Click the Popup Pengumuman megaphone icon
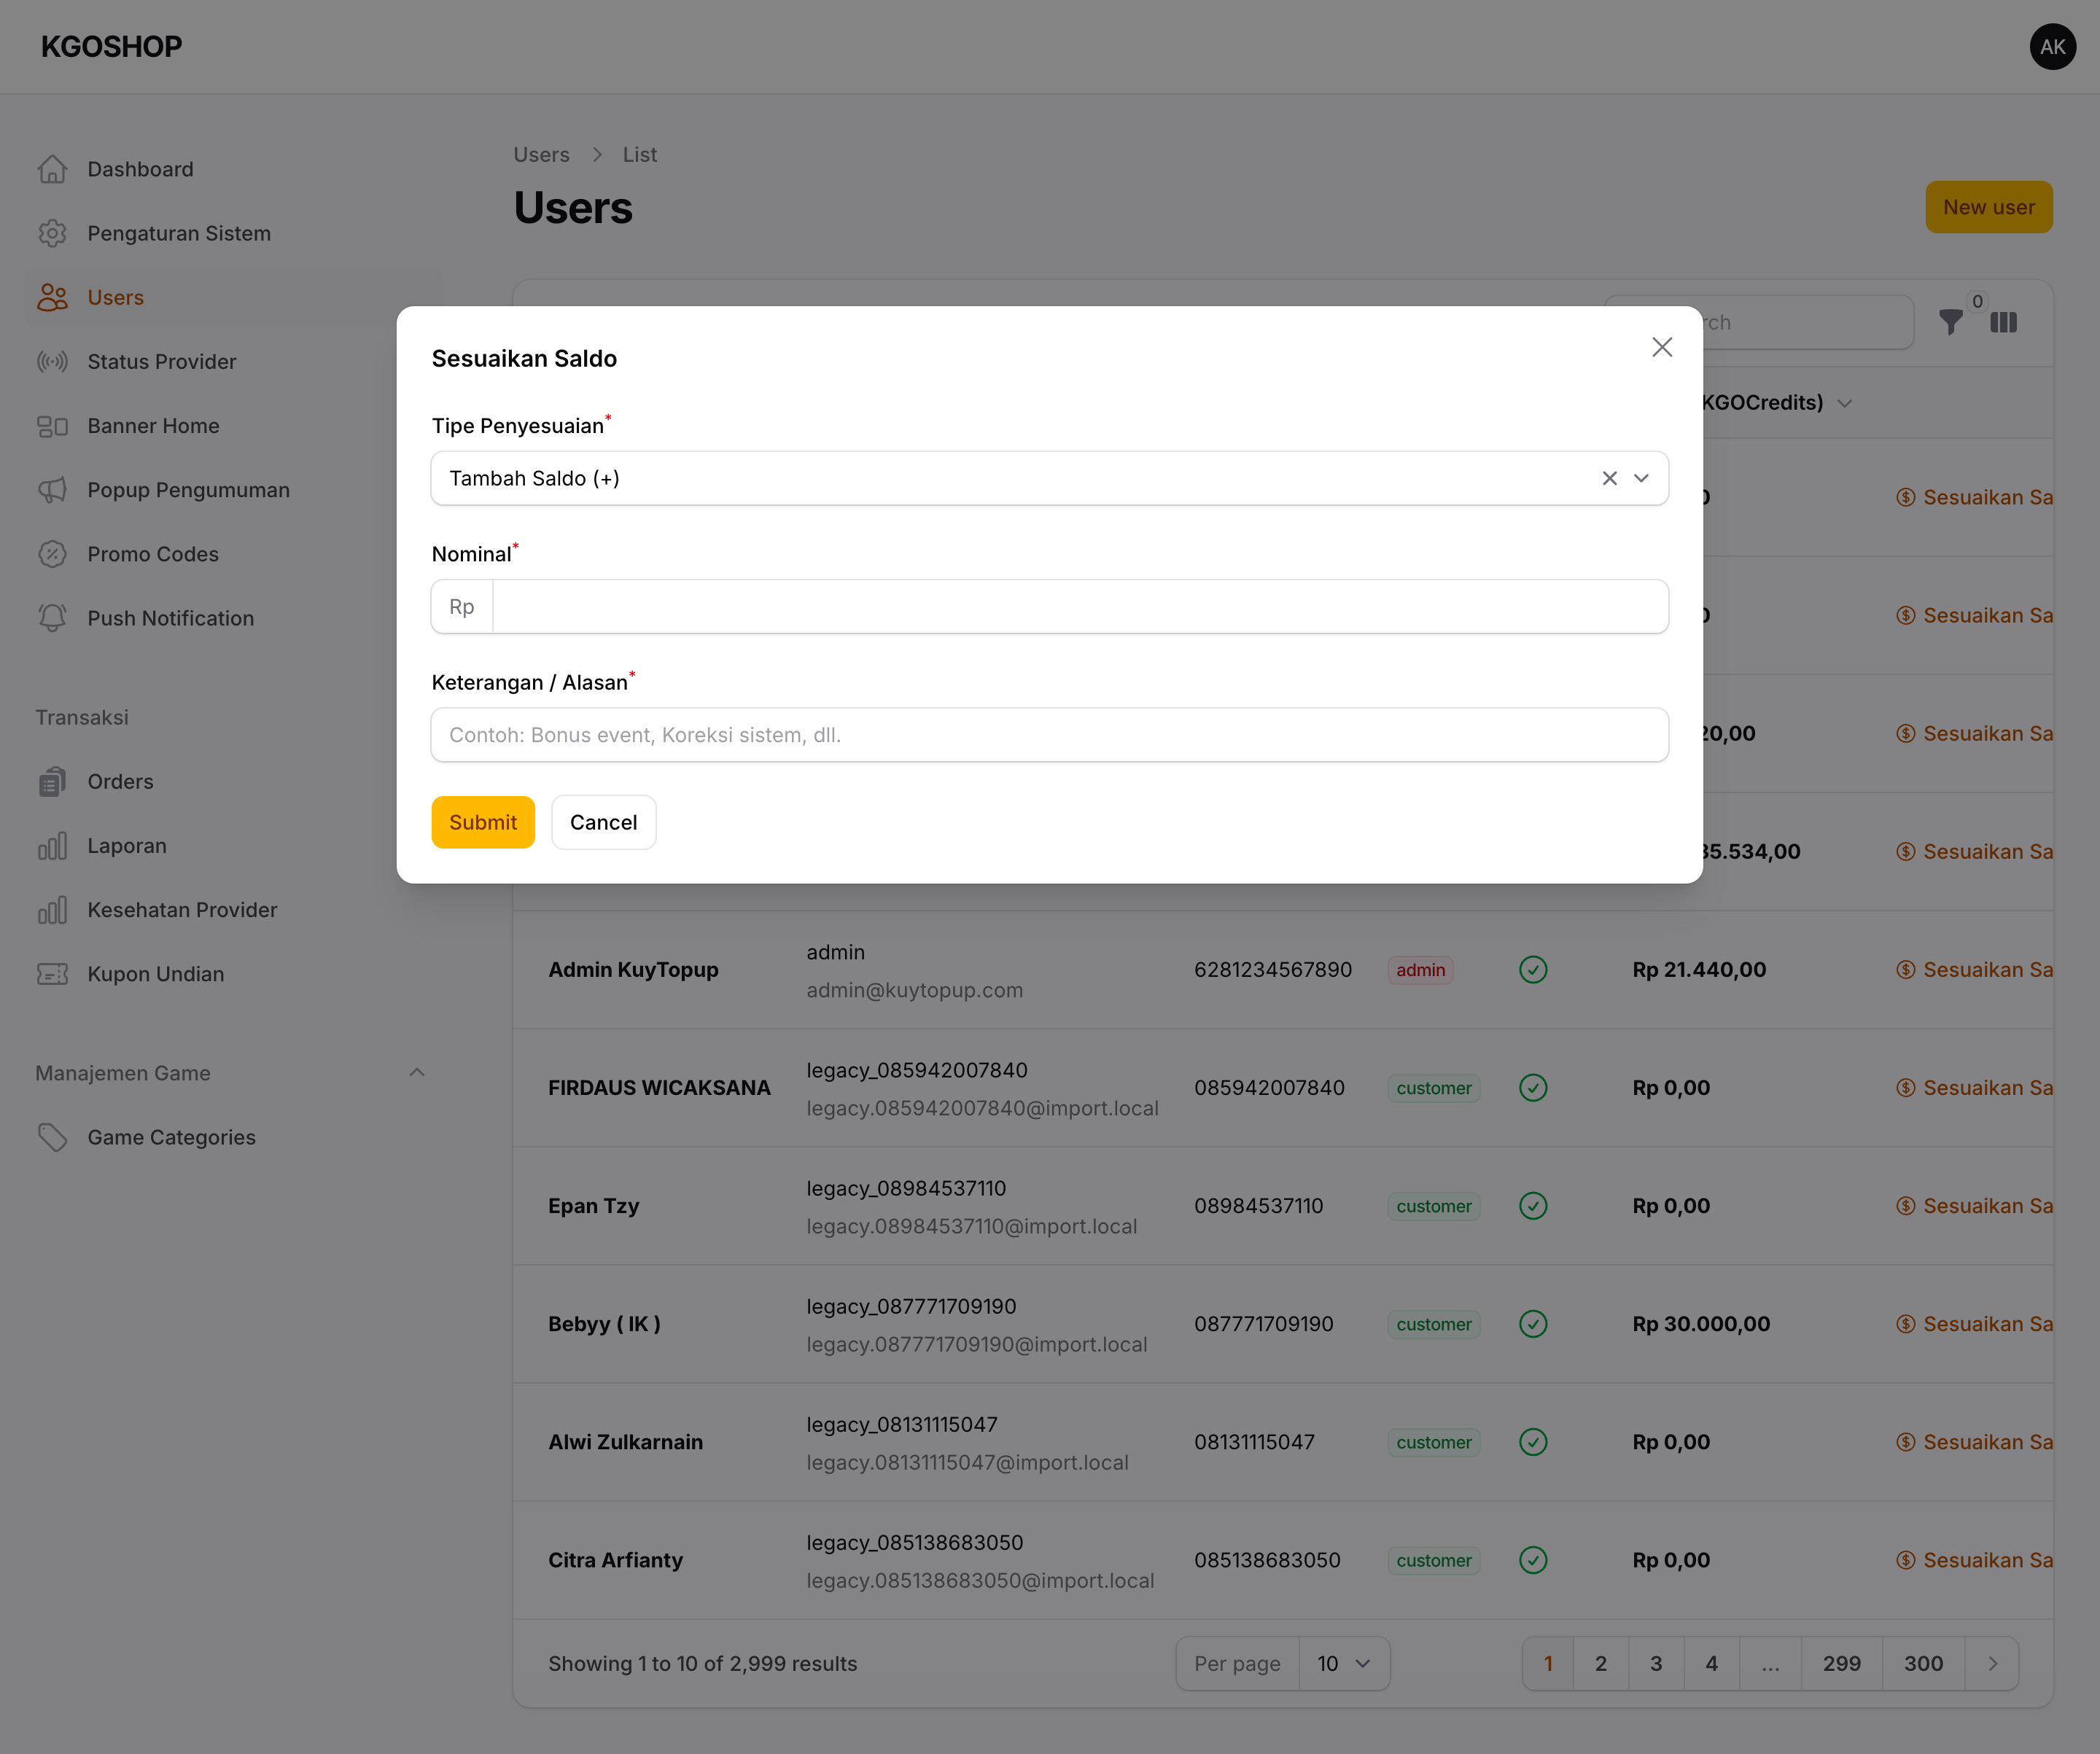2100x1754 pixels. click(x=52, y=490)
